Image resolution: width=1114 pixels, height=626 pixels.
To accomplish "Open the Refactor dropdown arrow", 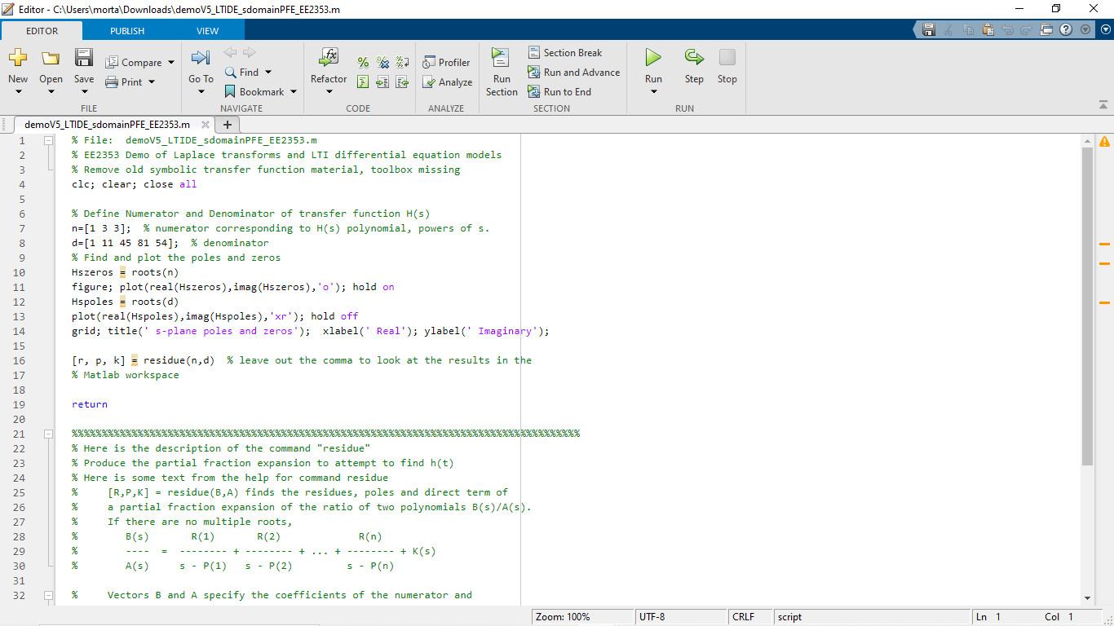I will coord(329,91).
